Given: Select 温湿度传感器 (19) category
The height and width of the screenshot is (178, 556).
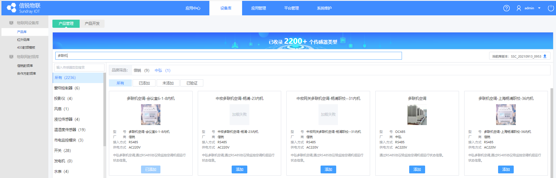Looking at the screenshot, I should tap(70, 130).
